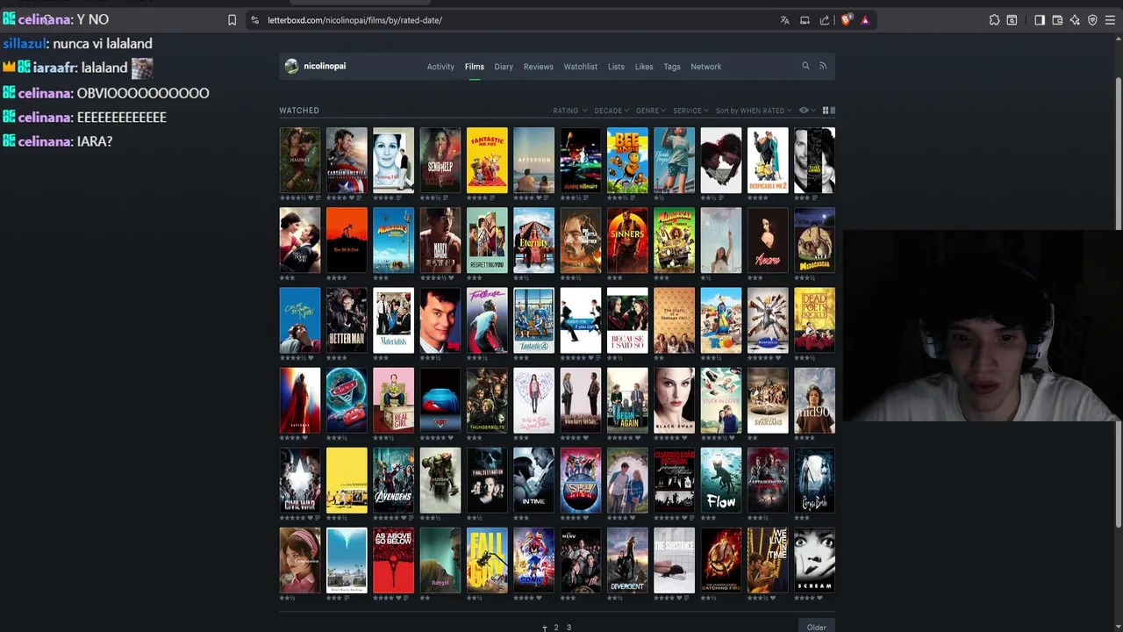1123x632 pixels.
Task: Click nicolinopai profile avatar
Action: 291,66
